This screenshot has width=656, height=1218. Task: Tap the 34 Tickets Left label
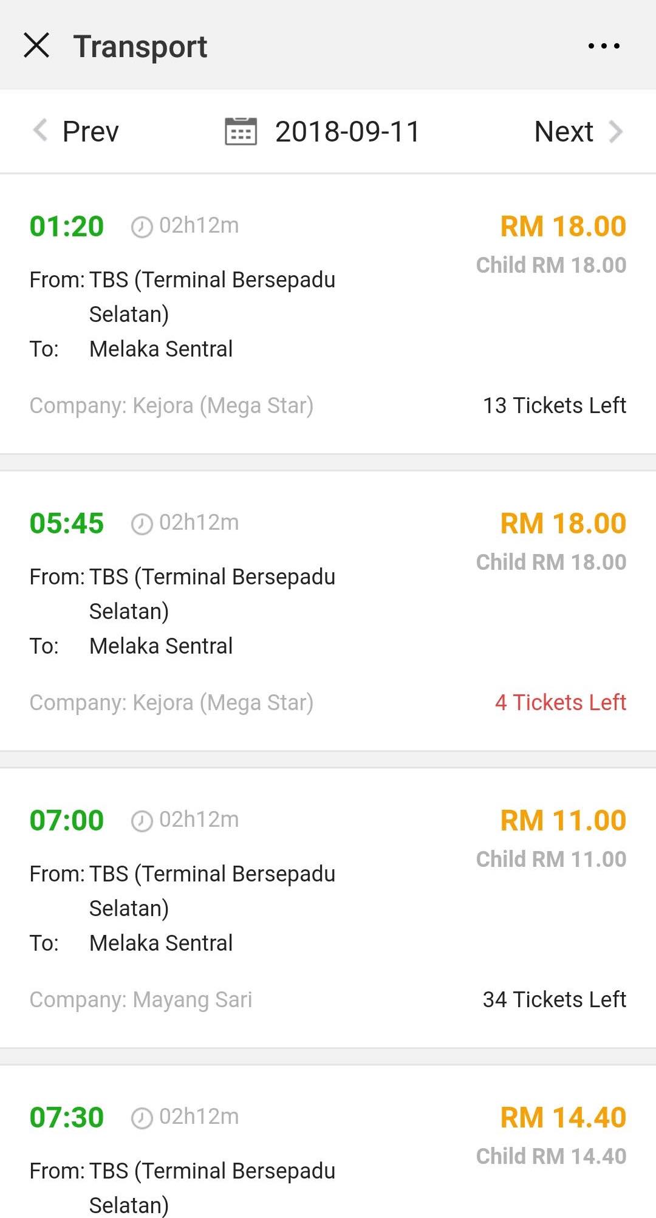tap(554, 999)
